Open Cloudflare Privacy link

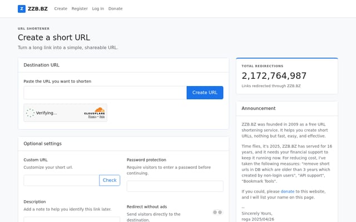pyautogui.click(x=92, y=117)
